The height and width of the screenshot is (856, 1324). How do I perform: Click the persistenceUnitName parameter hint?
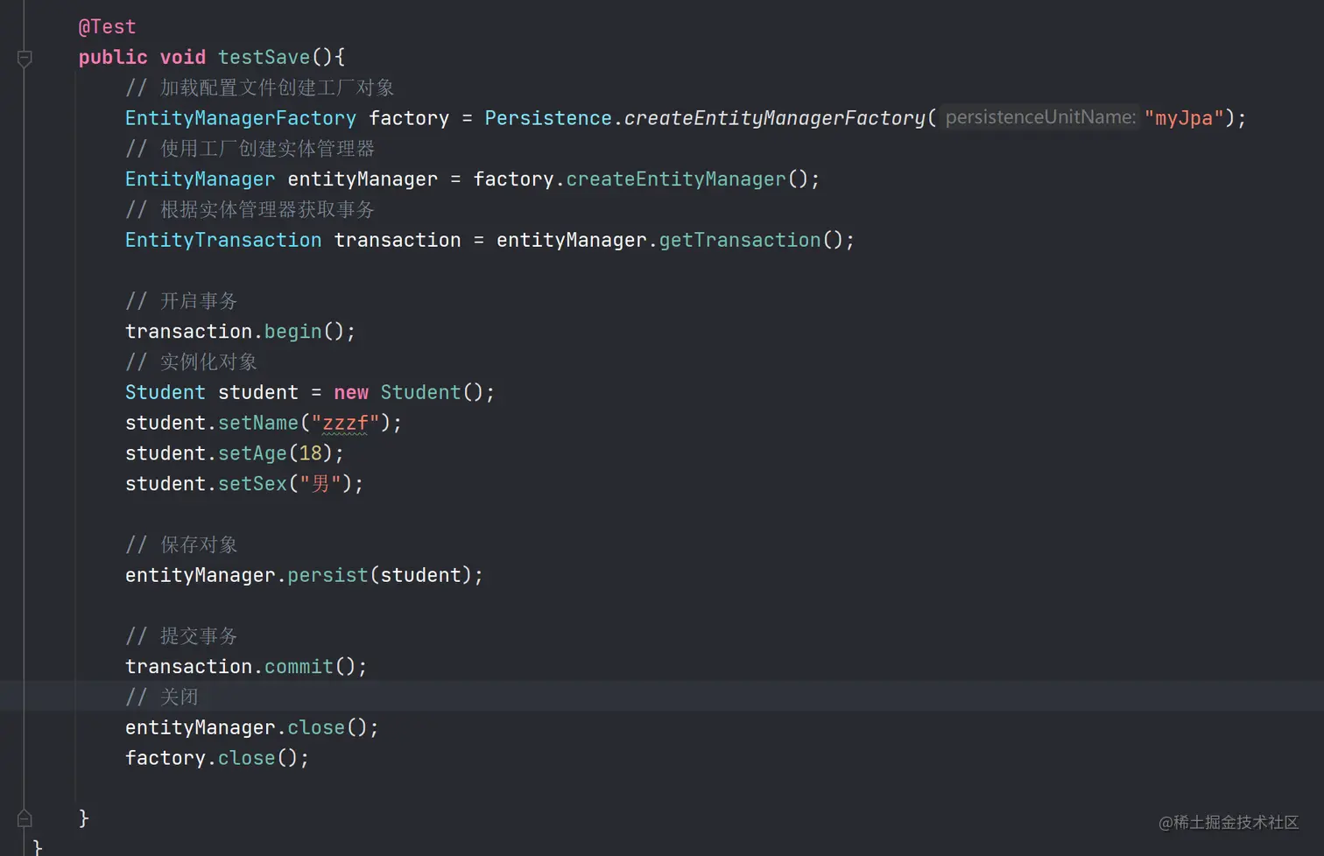click(1040, 117)
